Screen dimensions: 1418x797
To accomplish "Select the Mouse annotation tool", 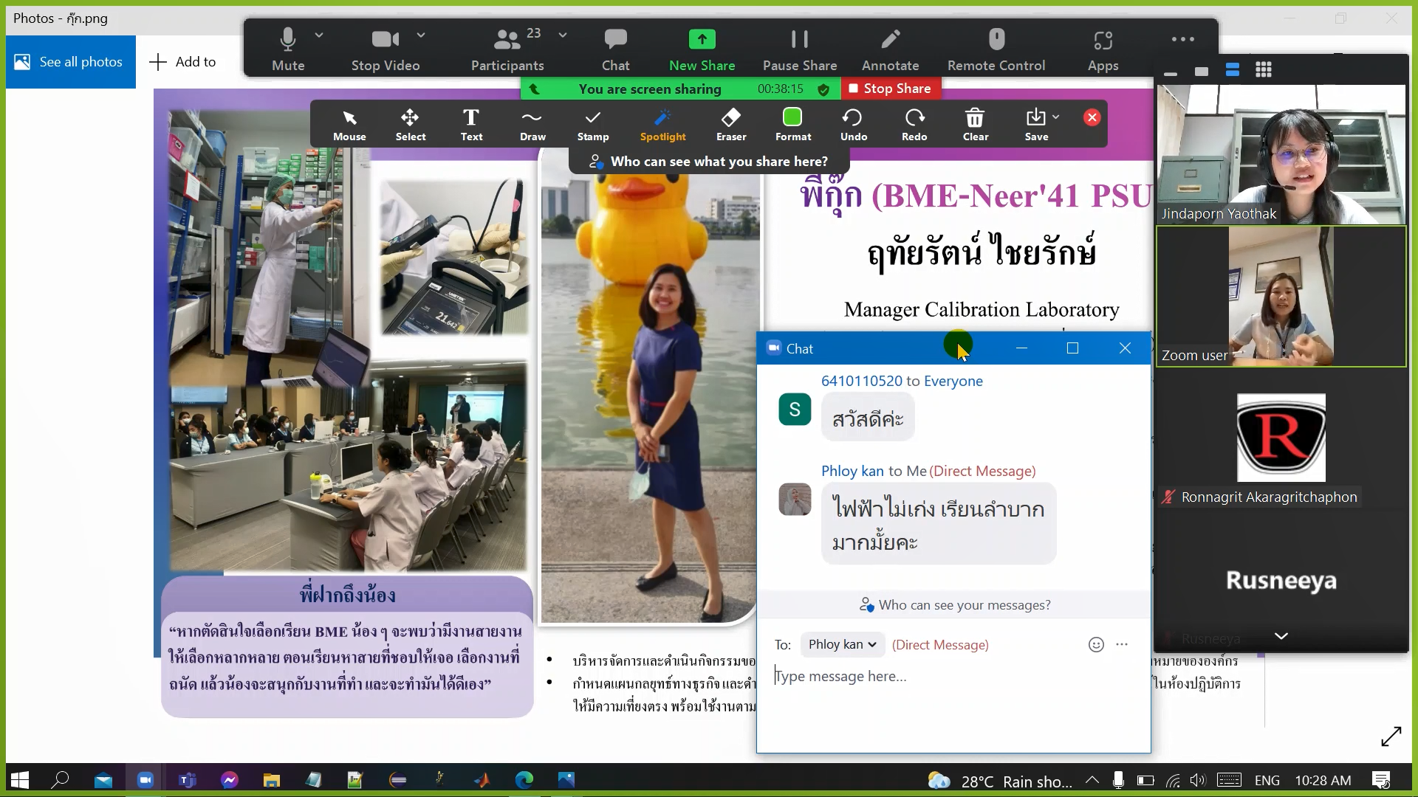I will [x=349, y=124].
